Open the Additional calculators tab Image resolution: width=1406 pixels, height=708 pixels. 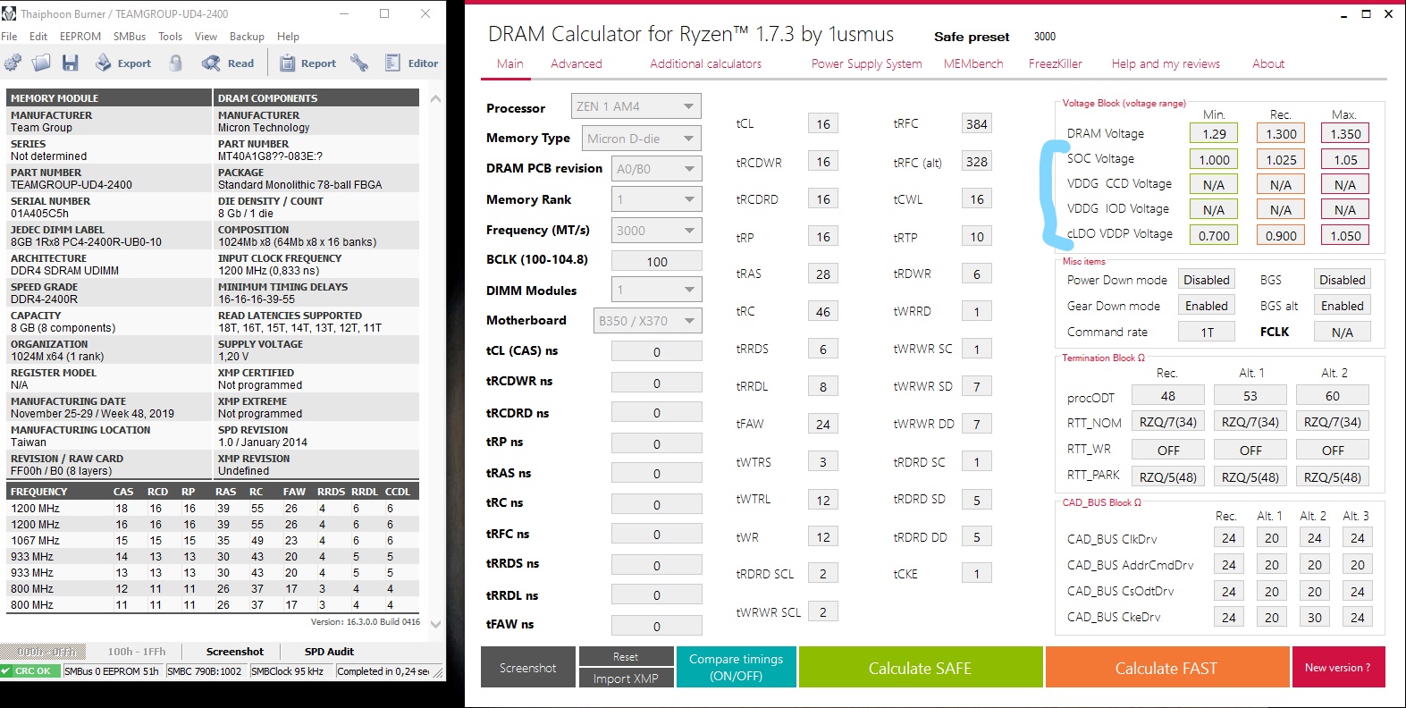706,63
